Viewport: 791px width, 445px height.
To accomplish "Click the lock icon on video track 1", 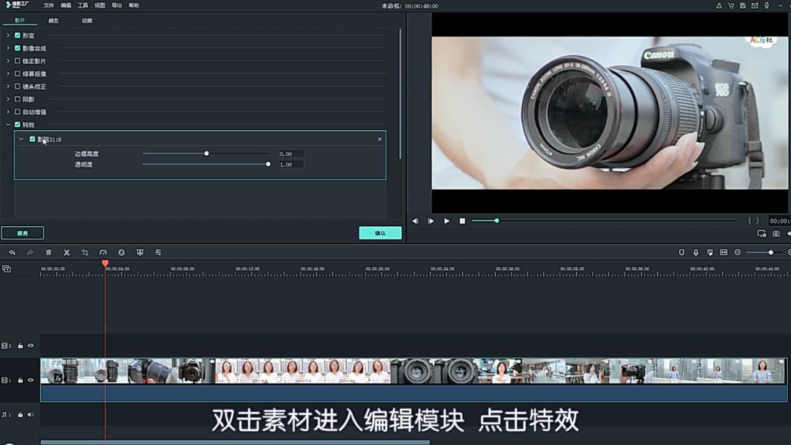I will point(20,380).
